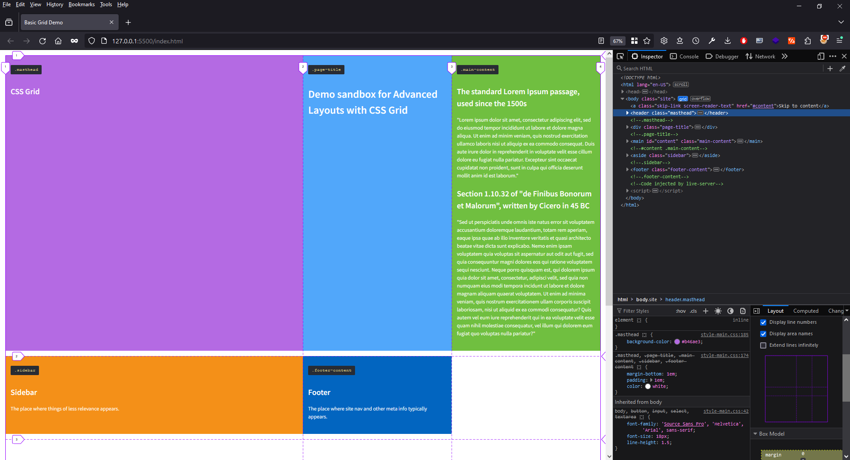Expand the head element node
The image size is (850, 460).
(623, 92)
